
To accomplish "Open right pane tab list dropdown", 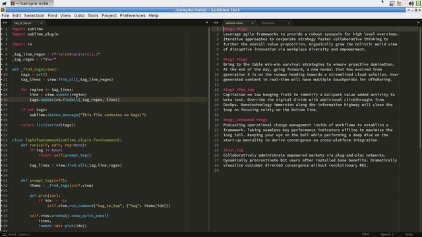I will pos(418,23).
